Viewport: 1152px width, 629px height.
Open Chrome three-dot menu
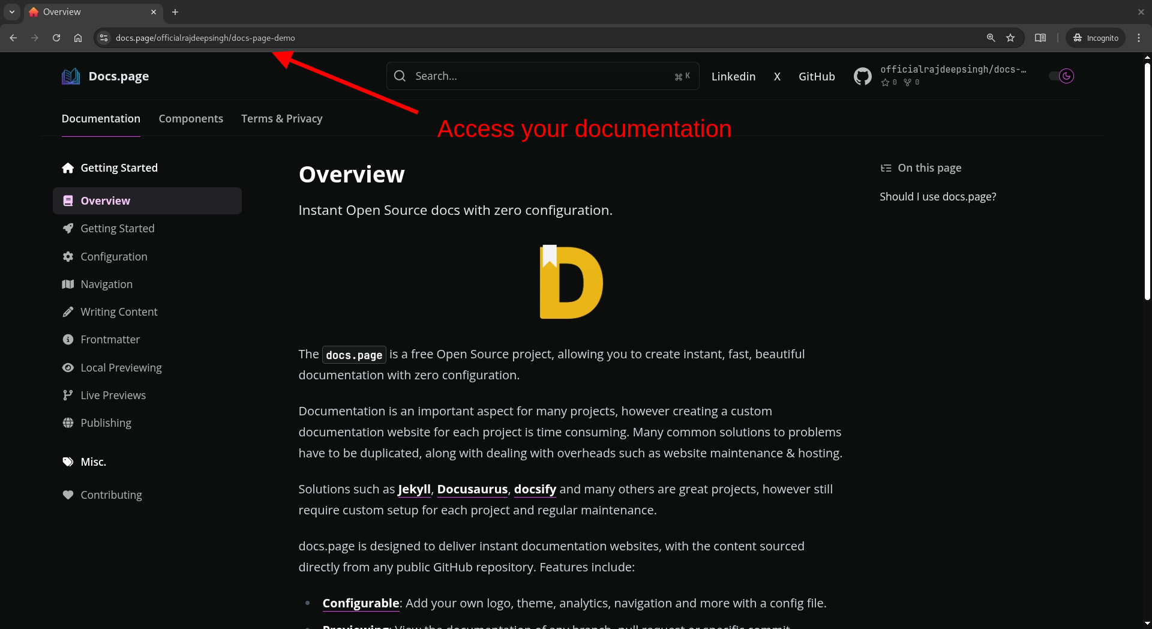tap(1139, 38)
